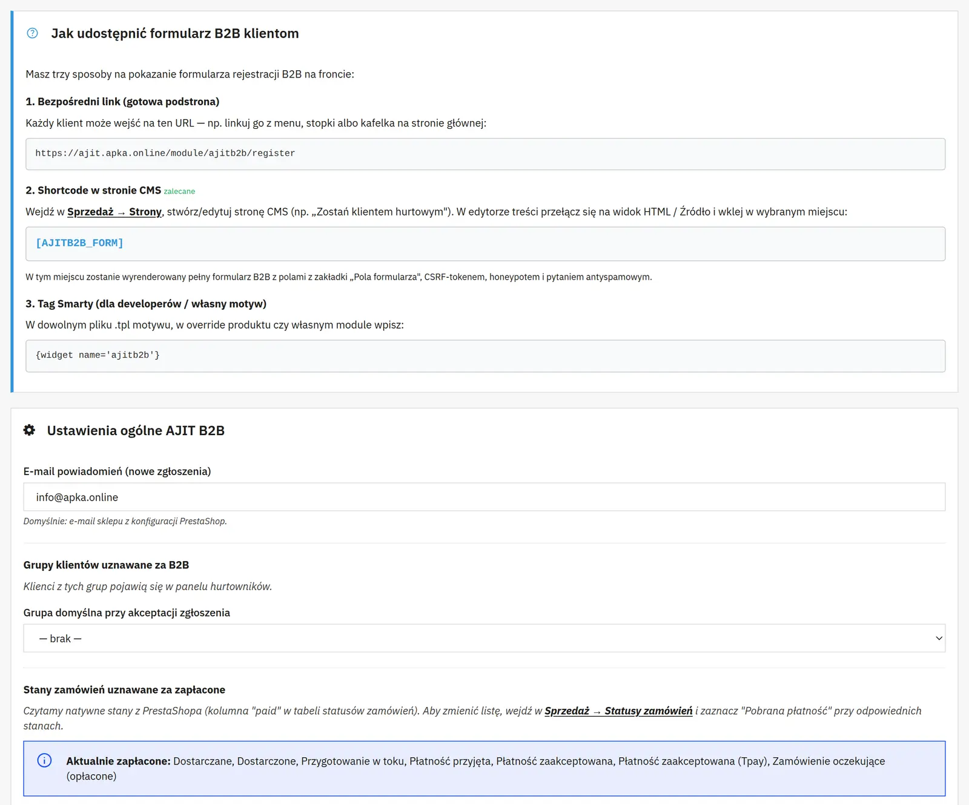The height and width of the screenshot is (805, 969).
Task: Click the gear icon beside Ustawienia ogólne
Action: [29, 430]
